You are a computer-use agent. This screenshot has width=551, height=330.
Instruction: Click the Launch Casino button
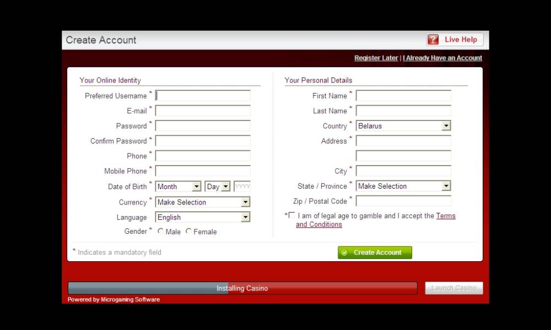point(454,288)
